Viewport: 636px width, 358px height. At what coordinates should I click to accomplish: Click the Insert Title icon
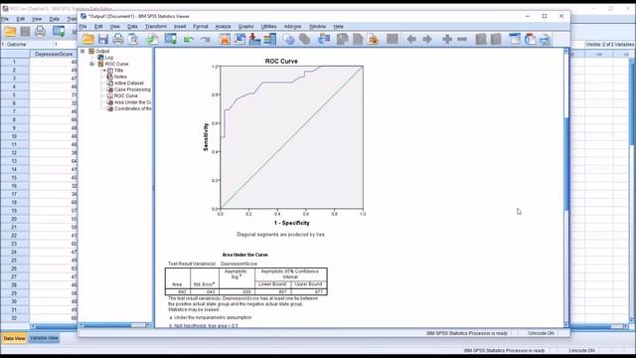530,39
